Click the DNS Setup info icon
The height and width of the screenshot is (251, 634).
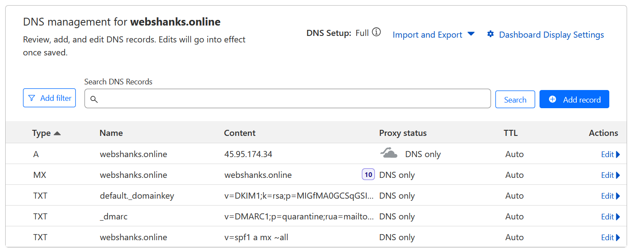(x=376, y=32)
